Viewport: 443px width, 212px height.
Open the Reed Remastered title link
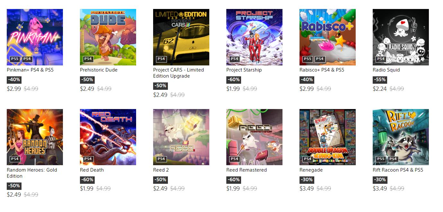(247, 170)
